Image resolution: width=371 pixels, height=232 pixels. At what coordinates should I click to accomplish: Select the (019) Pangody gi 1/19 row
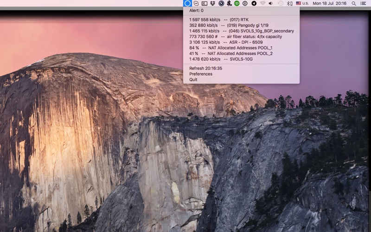click(241, 26)
